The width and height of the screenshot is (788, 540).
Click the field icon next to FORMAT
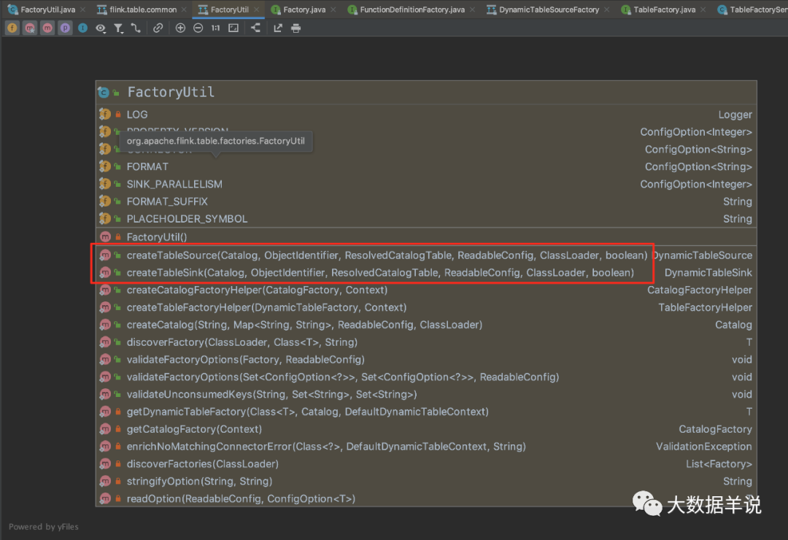(x=104, y=166)
